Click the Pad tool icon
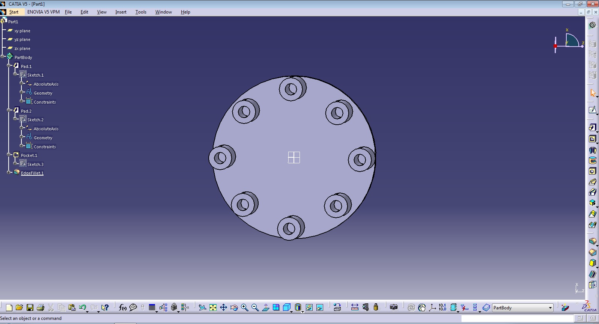The width and height of the screenshot is (599, 324). pyautogui.click(x=592, y=128)
